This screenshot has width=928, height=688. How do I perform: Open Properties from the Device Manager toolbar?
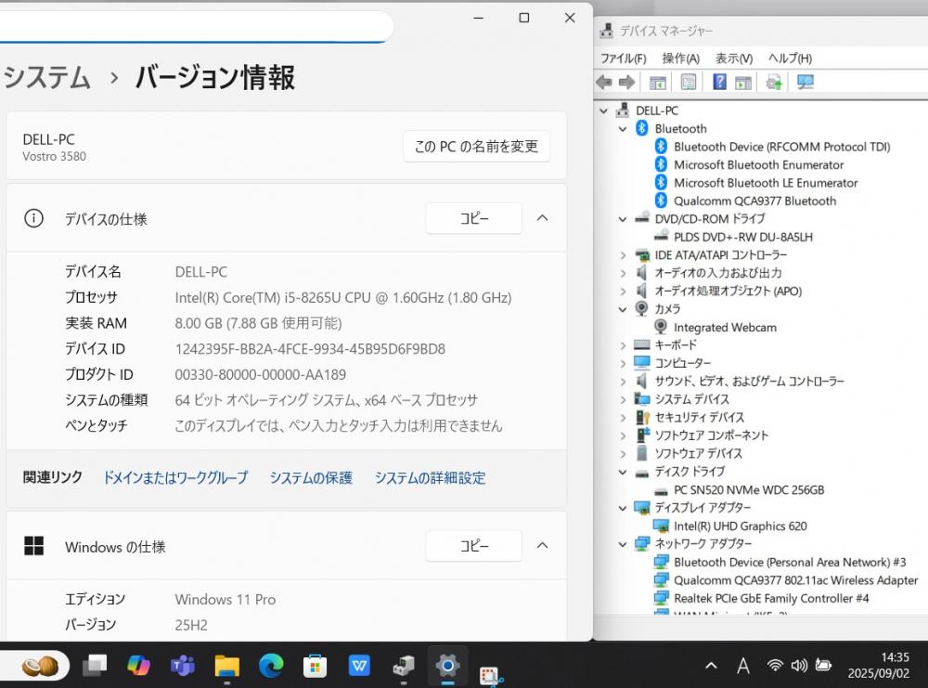[689, 83]
